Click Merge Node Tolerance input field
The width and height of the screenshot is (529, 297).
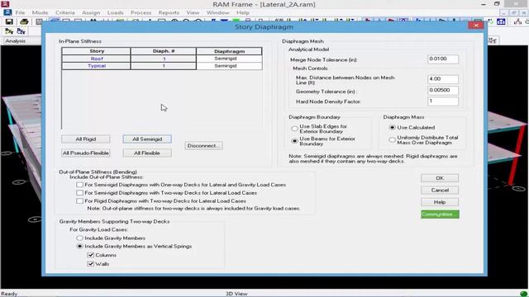pyautogui.click(x=443, y=59)
